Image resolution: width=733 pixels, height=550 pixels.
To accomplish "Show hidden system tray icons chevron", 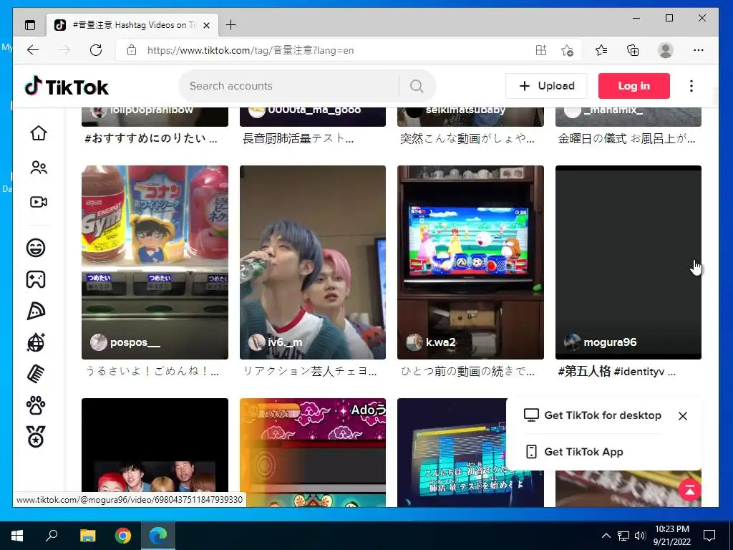I will click(606, 536).
